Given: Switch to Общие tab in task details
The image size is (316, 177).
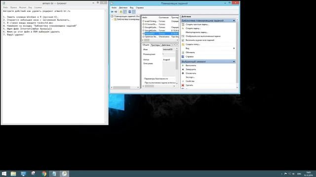Looking at the screenshot, I should click(x=146, y=45).
